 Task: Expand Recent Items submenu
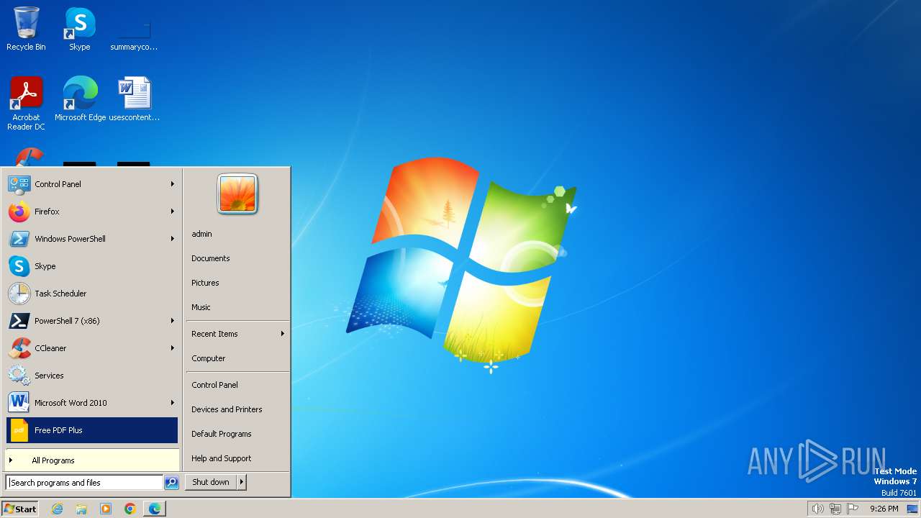click(237, 334)
